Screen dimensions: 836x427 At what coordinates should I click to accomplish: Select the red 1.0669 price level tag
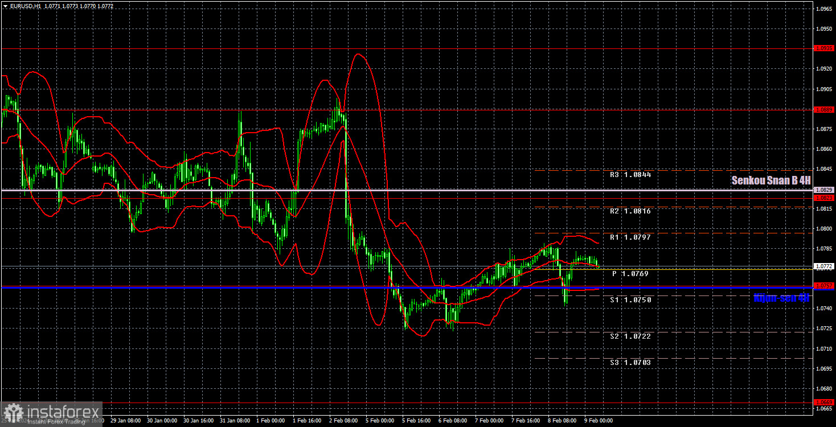click(825, 402)
